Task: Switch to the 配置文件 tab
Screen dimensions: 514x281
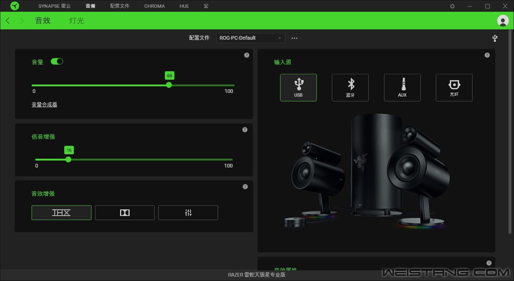Action: (120, 6)
